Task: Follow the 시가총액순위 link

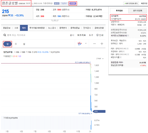Action: click(116, 19)
